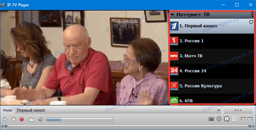Screen dimensions: 256x130
Task: Collapse the Интернет-ТВ group
Action: (x=172, y=15)
